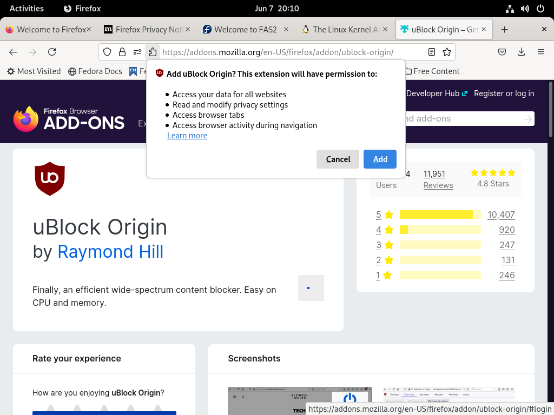This screenshot has height=415, width=554.
Task: Open the system power menu icon
Action: [x=540, y=9]
